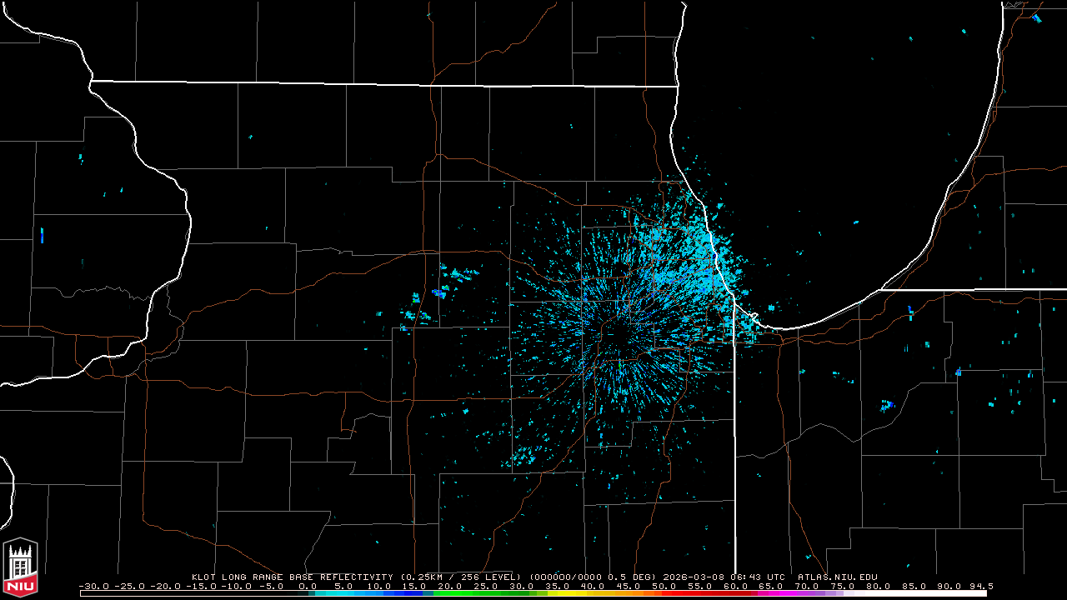Select the '(0.25KM / 256 LEVEL)' resolution text
Screen dimensions: 1067x600
(460, 577)
